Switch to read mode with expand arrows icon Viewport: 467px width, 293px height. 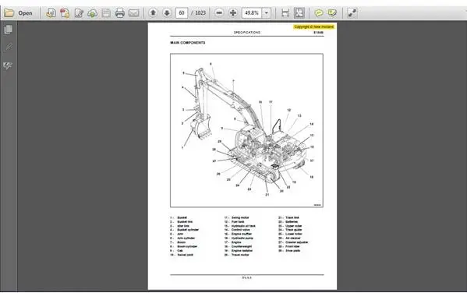pos(352,13)
